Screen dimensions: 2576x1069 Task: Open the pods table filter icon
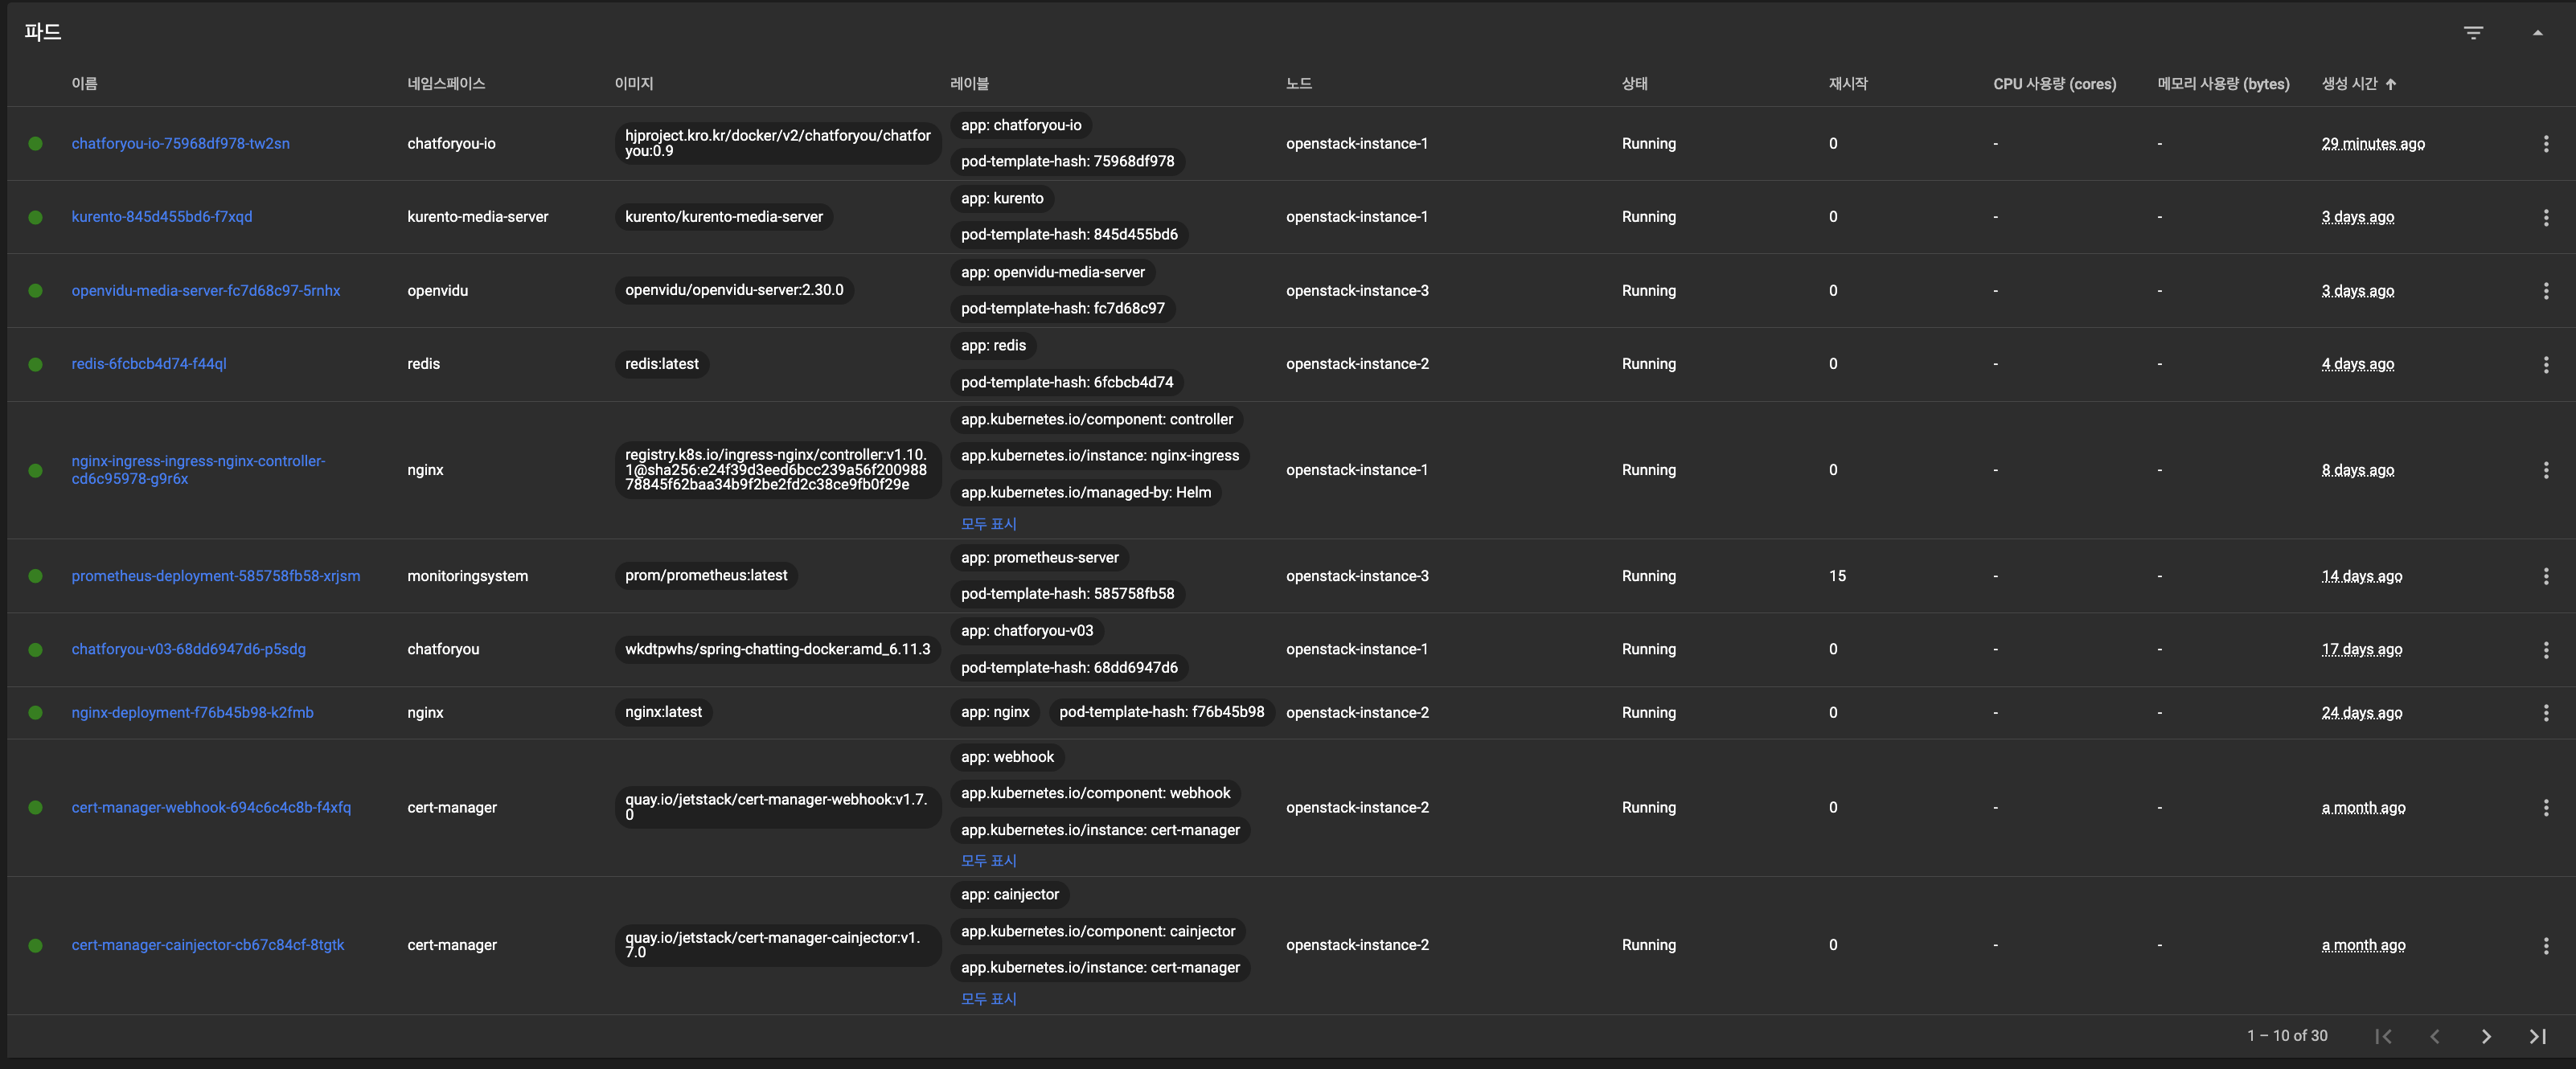[2473, 33]
